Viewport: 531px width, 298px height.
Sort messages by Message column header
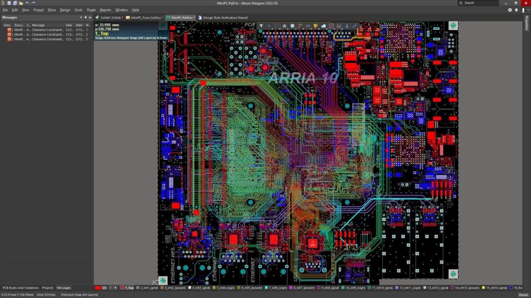38,25
